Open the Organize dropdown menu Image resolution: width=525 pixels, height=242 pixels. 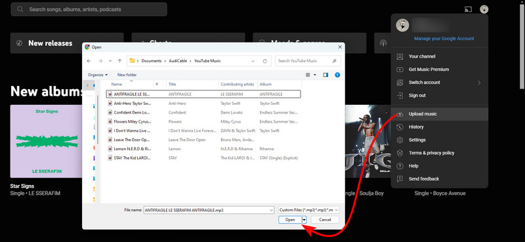point(98,75)
